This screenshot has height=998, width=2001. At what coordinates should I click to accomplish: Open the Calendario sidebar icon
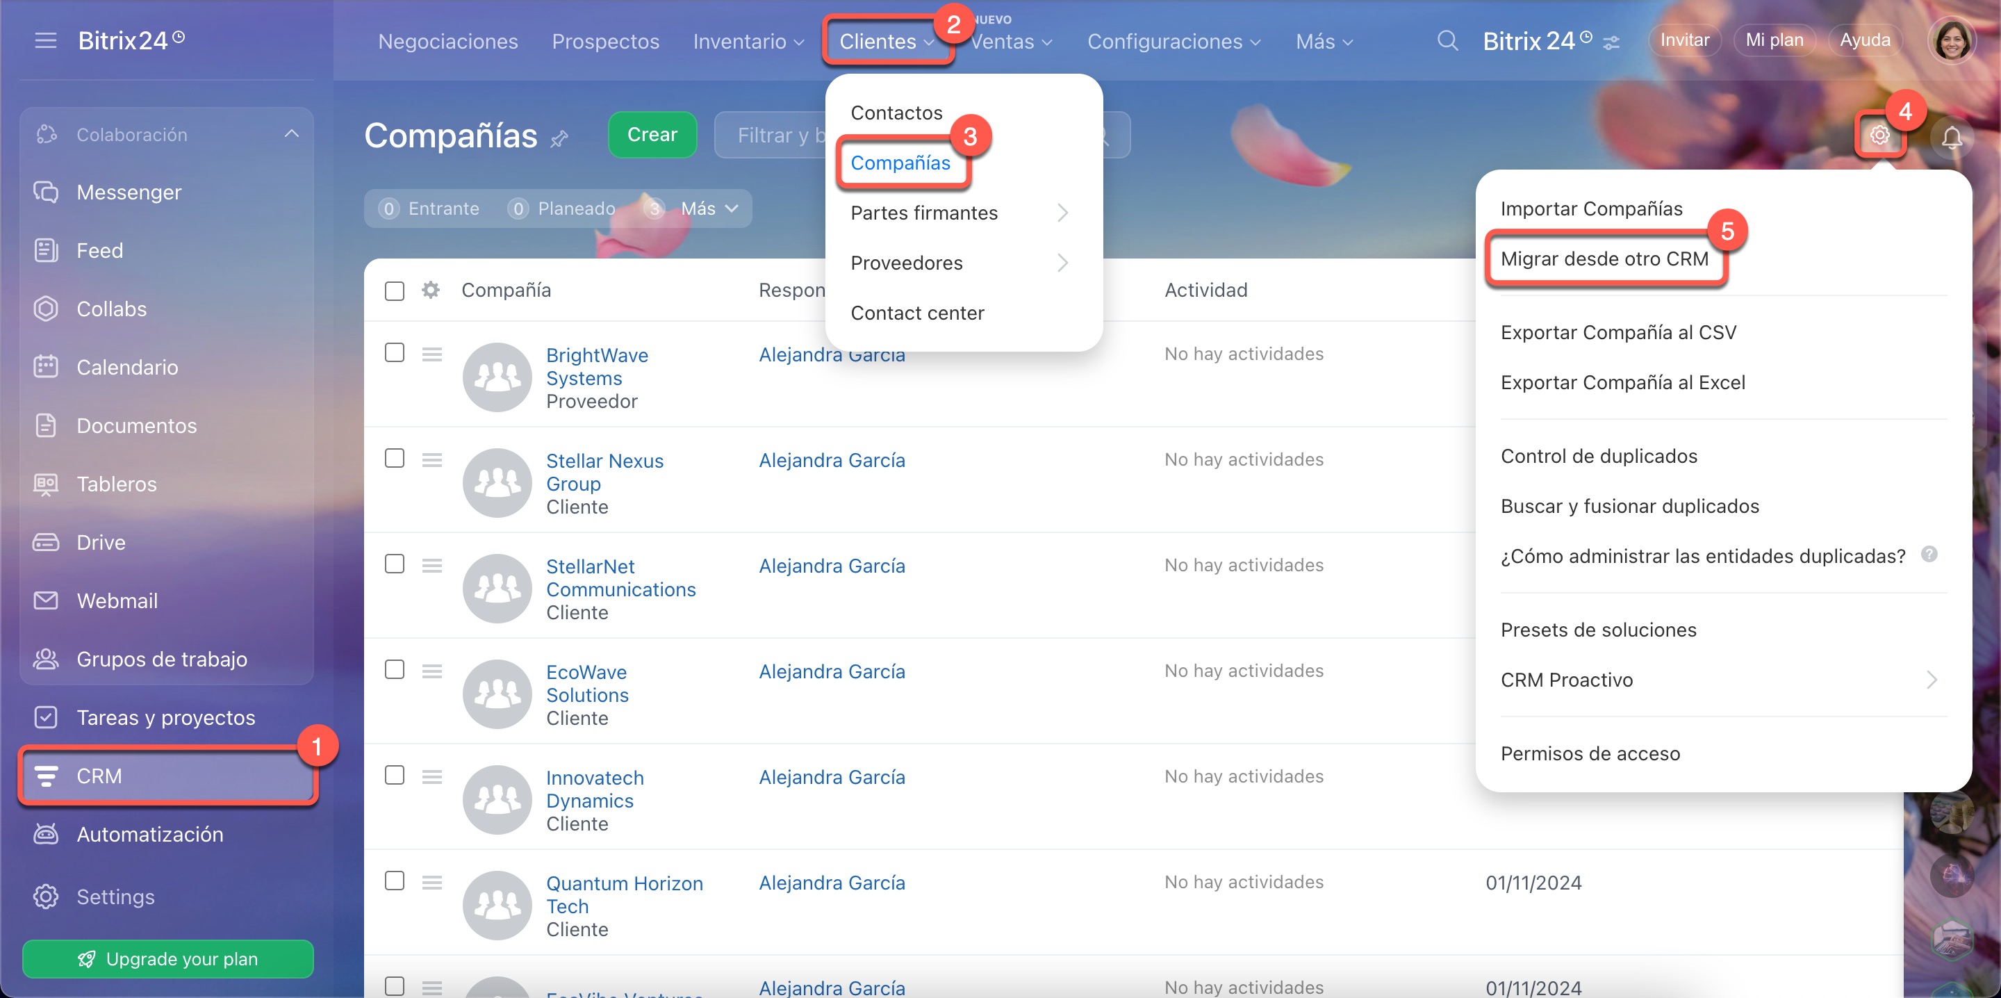click(x=46, y=367)
